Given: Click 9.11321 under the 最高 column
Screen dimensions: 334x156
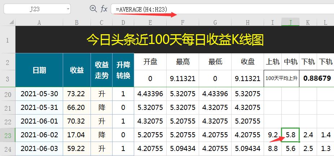Looking at the screenshot, I should click(183, 79).
